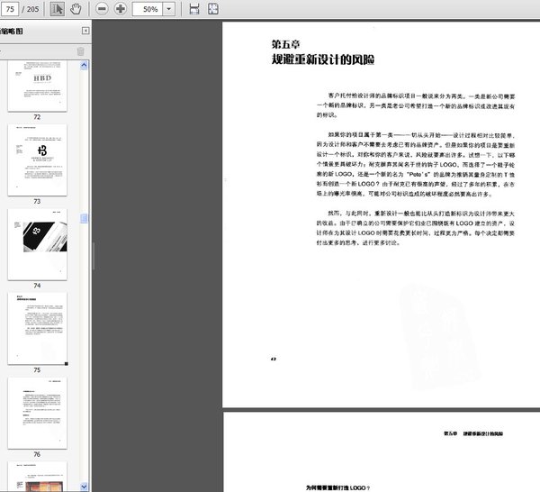The image size is (540, 492).
Task: Open the zoom level dropdown arrow
Action: (x=169, y=9)
